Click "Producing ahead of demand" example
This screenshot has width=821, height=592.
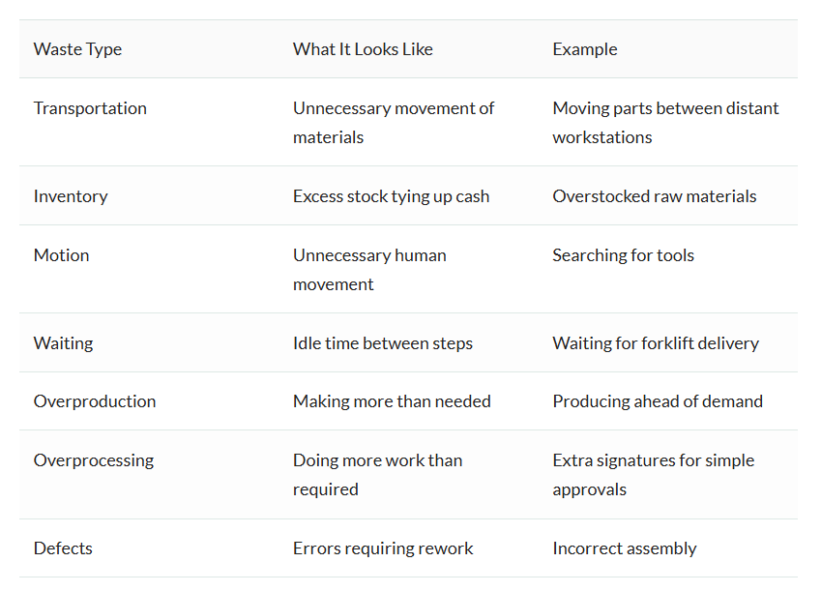click(x=658, y=401)
